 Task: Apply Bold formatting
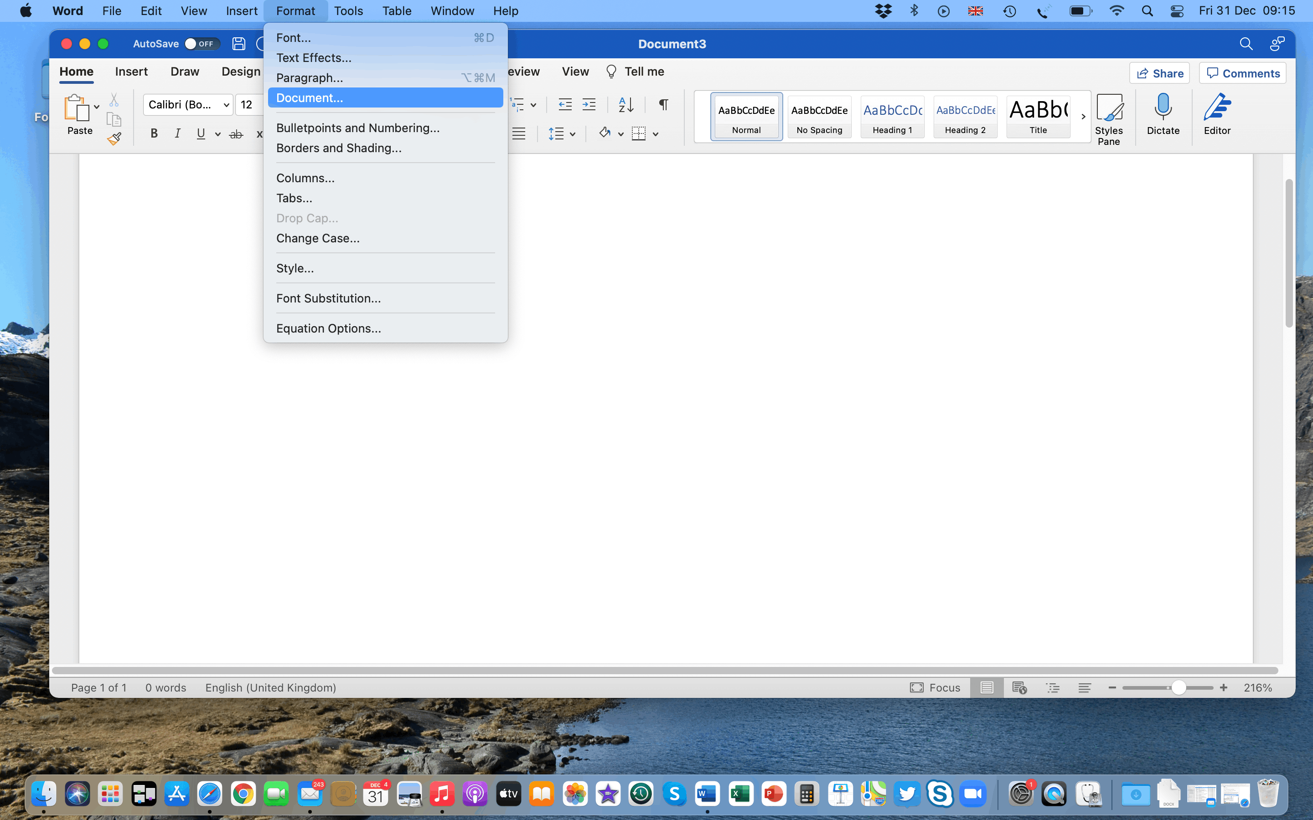tap(154, 133)
